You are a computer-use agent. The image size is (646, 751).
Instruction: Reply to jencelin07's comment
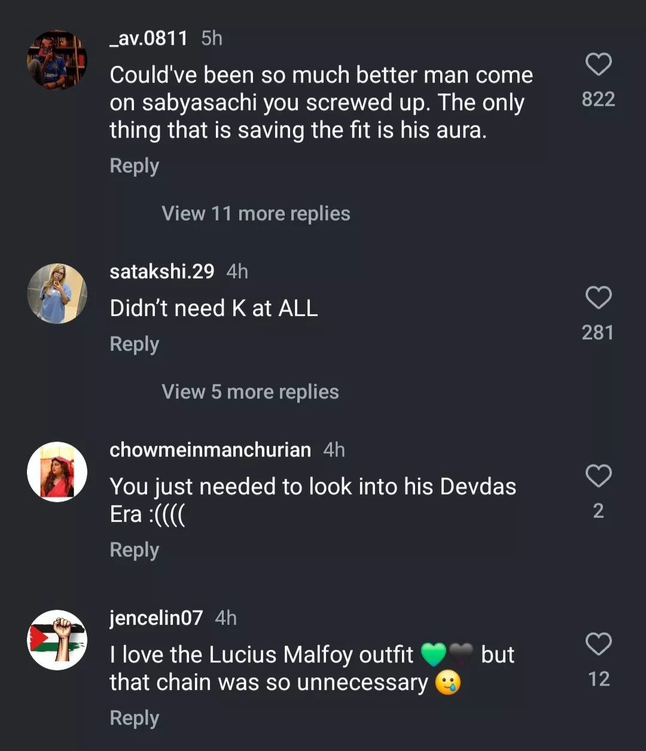coord(134,718)
